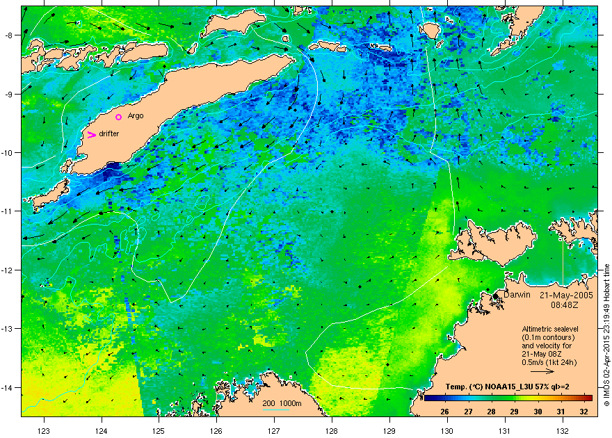Click the latitude axis label '-8'
Image resolution: width=612 pixels, height=438 pixels.
click(9, 35)
